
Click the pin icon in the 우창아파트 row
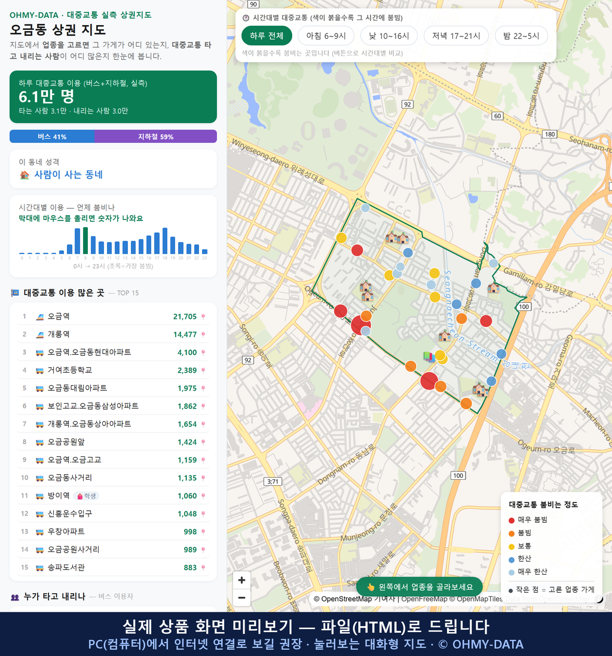pos(203,532)
